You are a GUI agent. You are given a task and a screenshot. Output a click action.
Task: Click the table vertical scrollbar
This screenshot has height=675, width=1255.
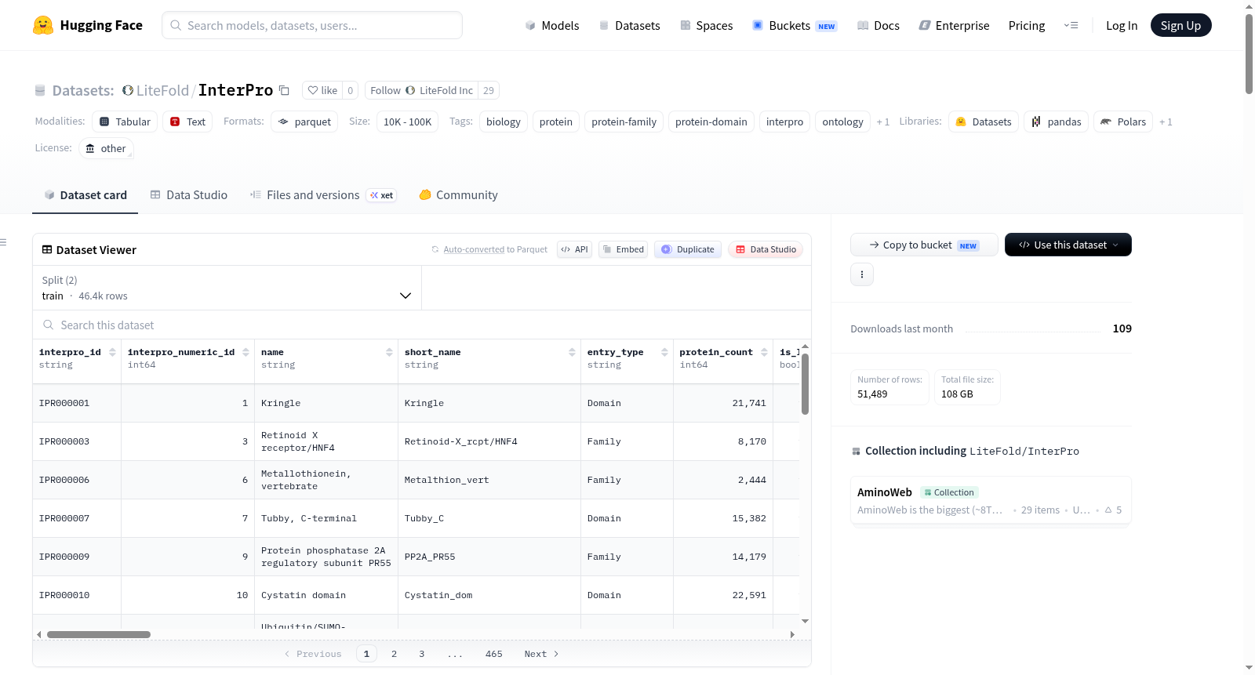[x=805, y=384]
